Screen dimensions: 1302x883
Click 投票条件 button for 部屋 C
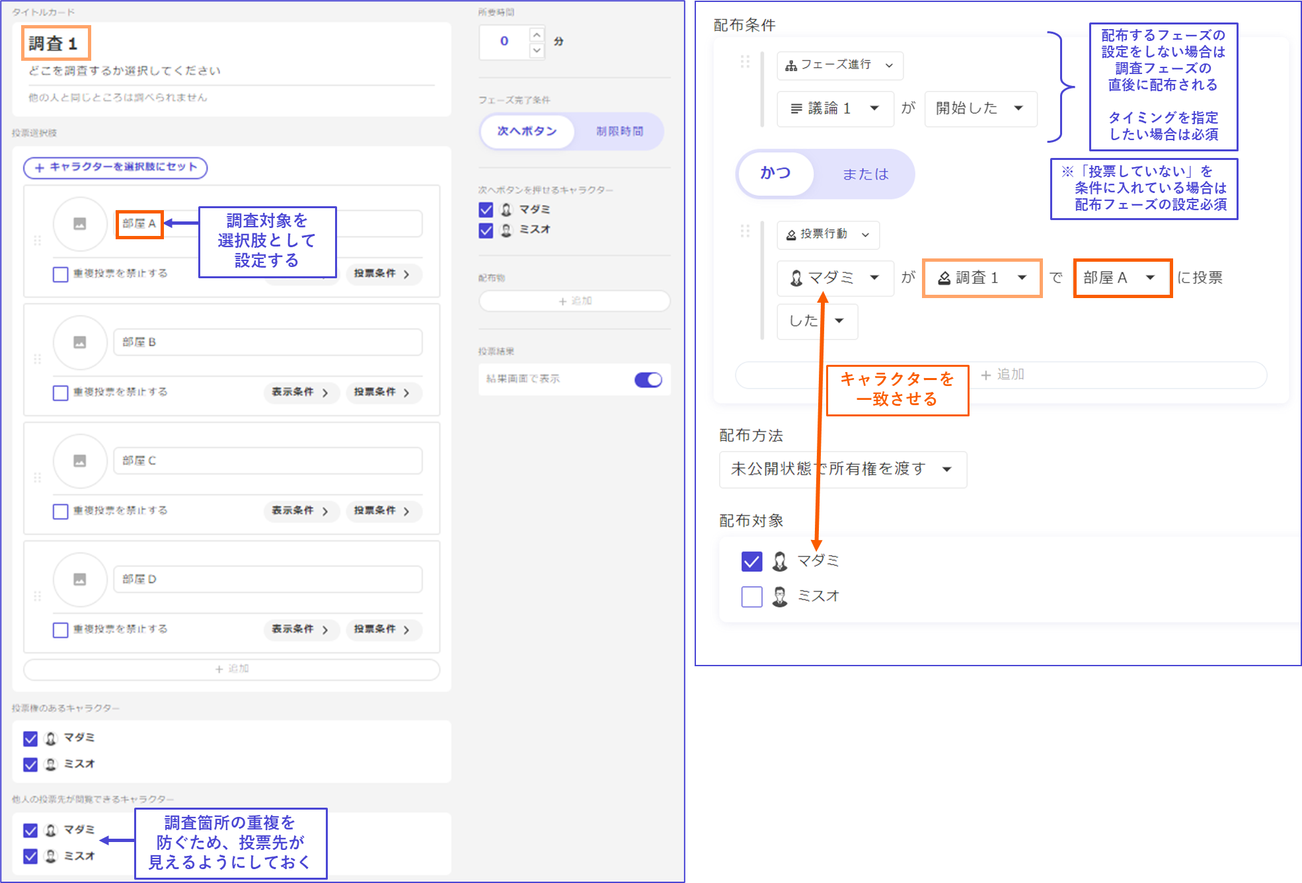383,511
